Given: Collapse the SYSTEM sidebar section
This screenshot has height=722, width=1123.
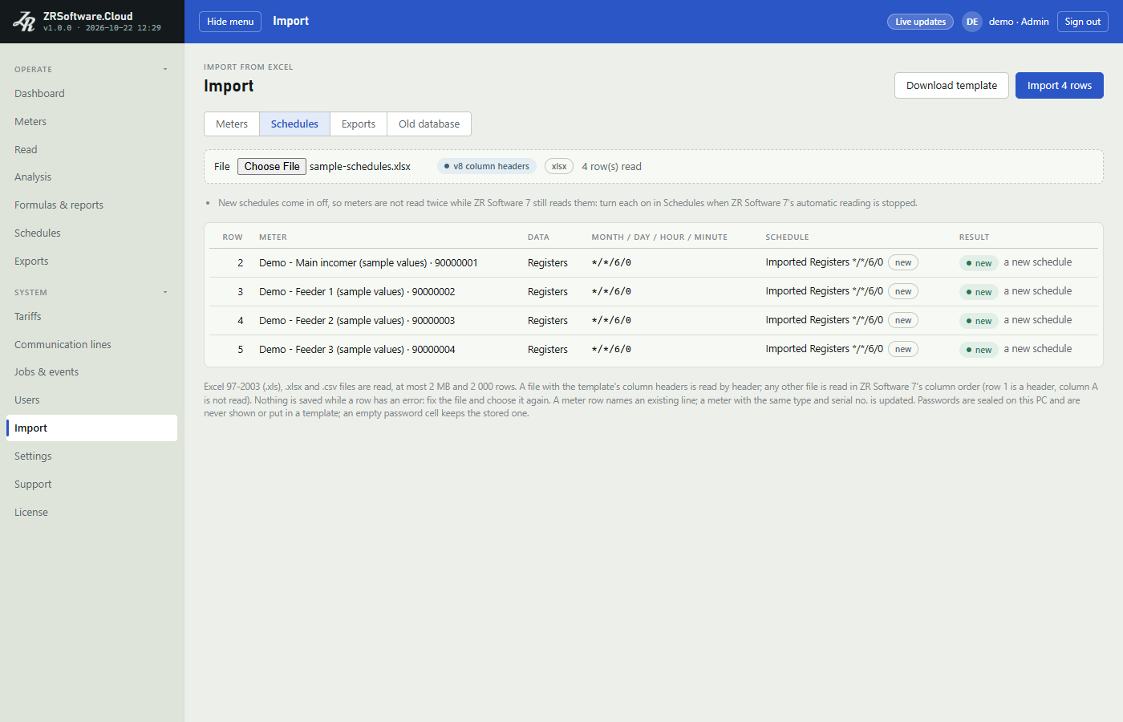Looking at the screenshot, I should click(x=165, y=292).
